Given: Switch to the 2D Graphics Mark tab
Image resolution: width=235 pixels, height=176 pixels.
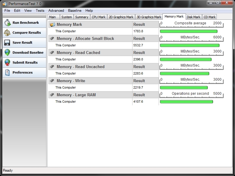Looking at the screenshot, I should click(x=121, y=17).
